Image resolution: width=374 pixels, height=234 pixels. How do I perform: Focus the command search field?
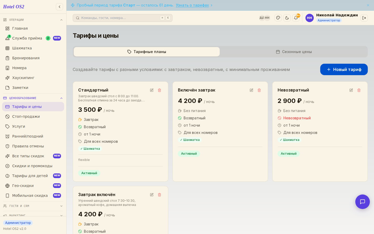tap(123, 18)
